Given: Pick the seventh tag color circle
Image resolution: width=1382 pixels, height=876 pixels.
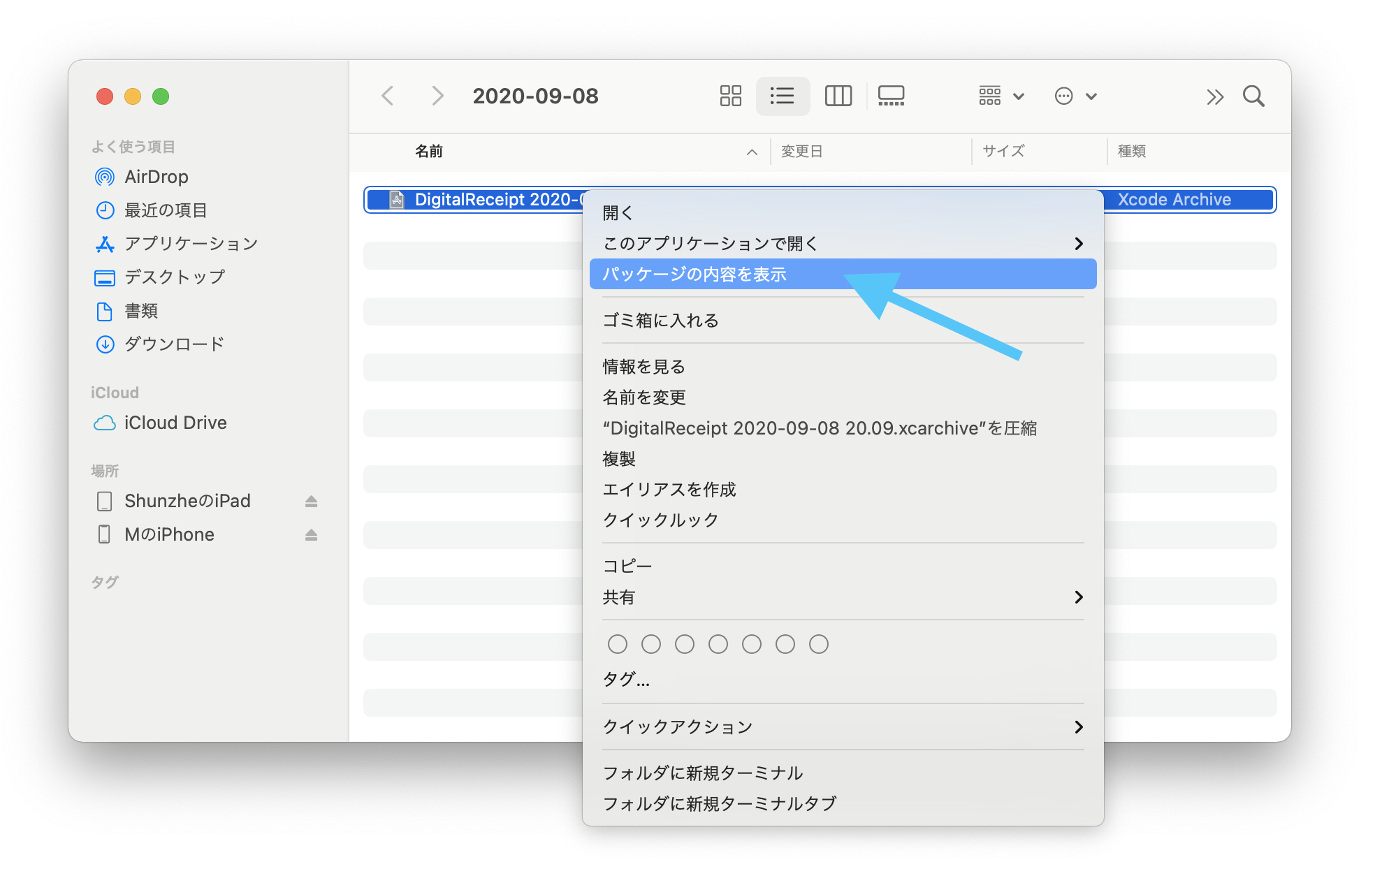Looking at the screenshot, I should click(x=818, y=644).
